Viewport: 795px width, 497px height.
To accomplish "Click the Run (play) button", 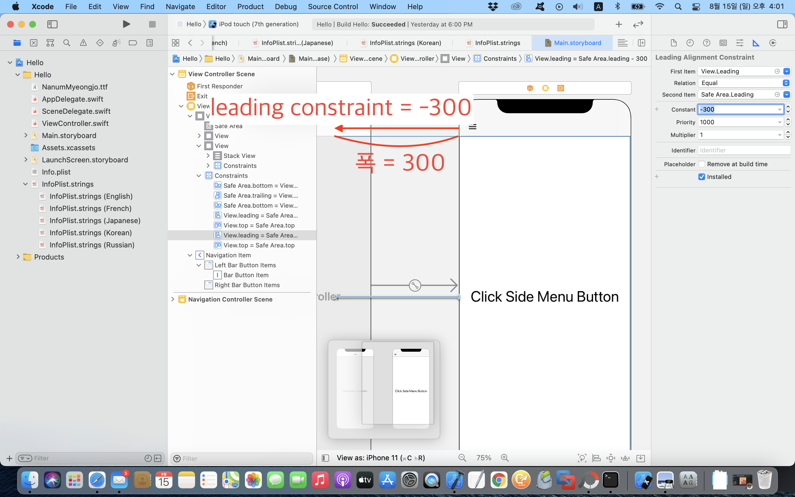I will click(x=126, y=24).
